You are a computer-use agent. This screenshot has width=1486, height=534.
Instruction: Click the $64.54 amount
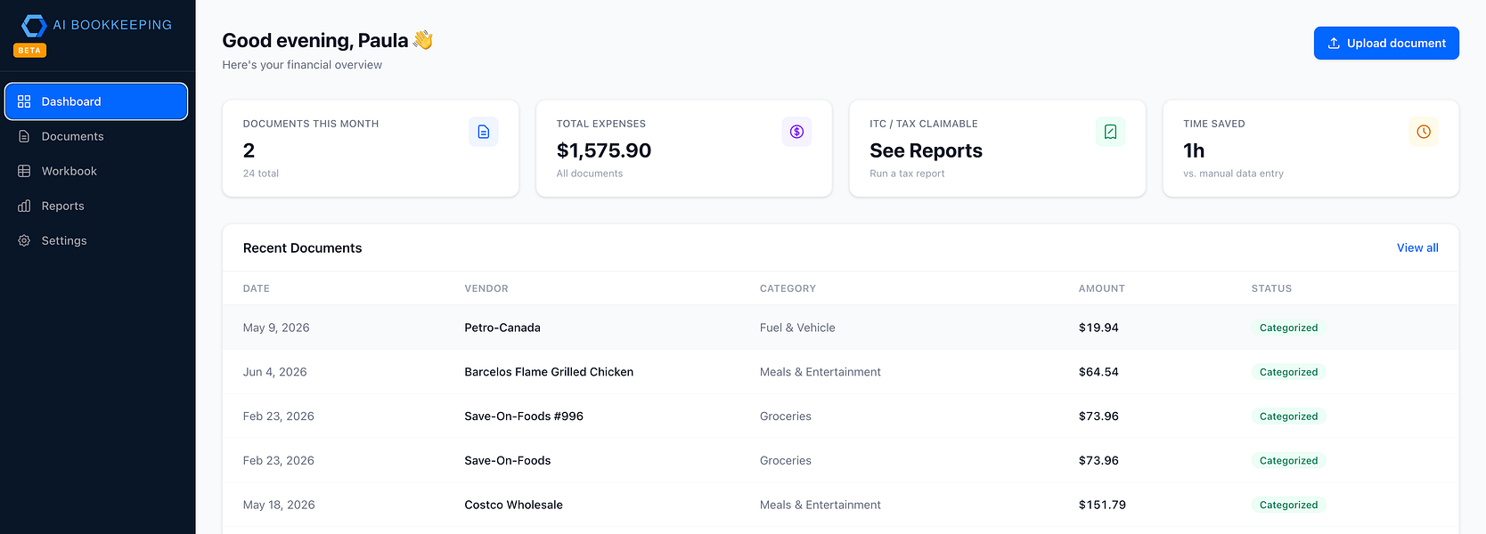(x=1098, y=372)
